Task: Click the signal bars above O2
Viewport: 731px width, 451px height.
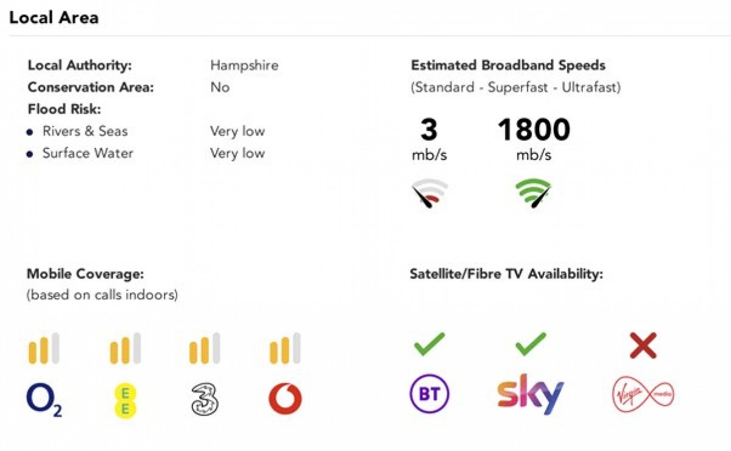Action: click(44, 348)
